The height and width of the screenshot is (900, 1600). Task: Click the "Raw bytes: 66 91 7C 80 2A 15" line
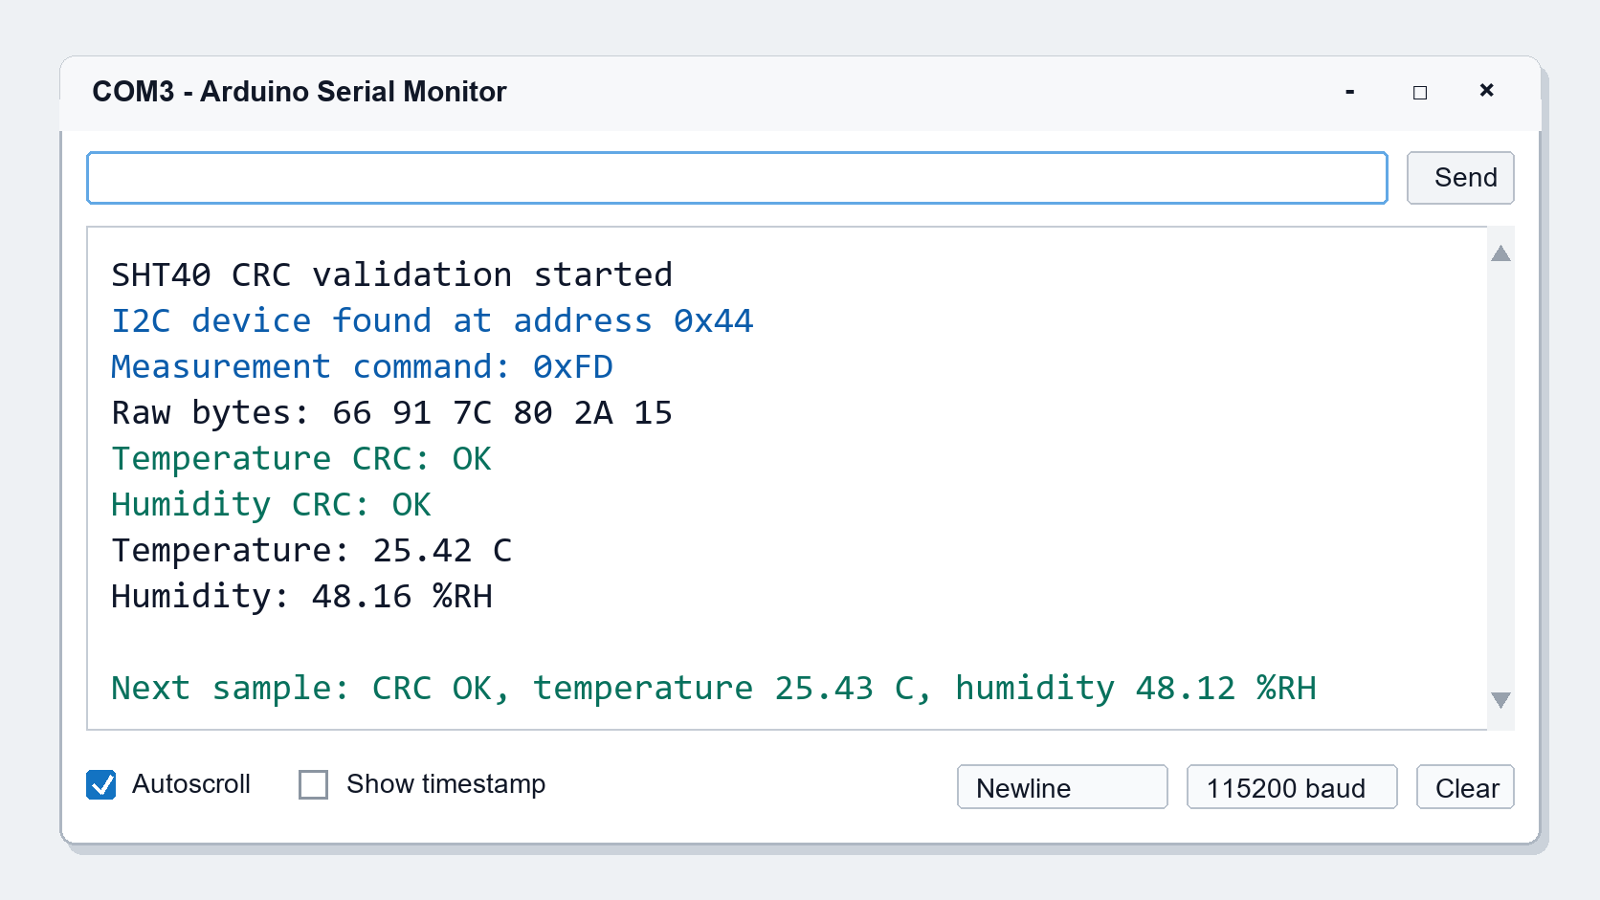392,413
